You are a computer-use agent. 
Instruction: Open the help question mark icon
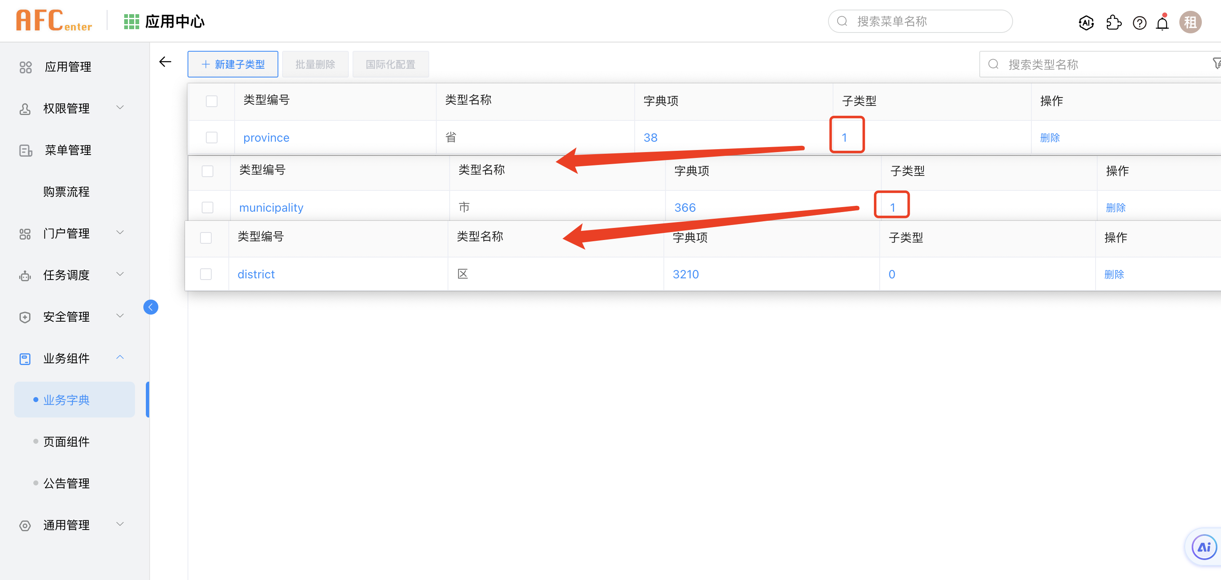[1139, 23]
